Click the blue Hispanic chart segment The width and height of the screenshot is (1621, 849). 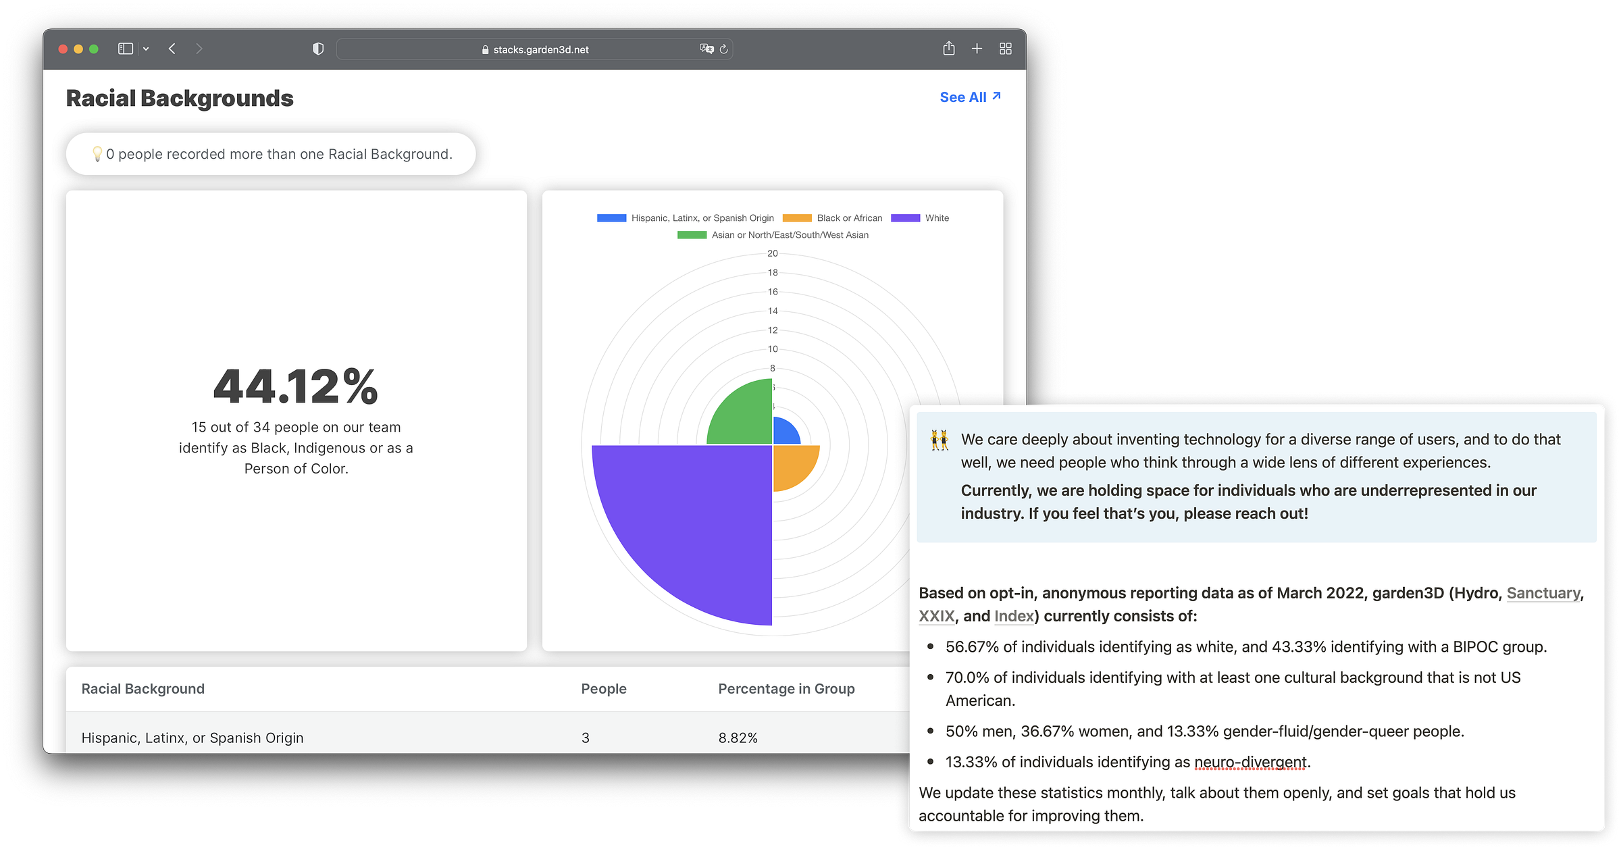coord(783,433)
